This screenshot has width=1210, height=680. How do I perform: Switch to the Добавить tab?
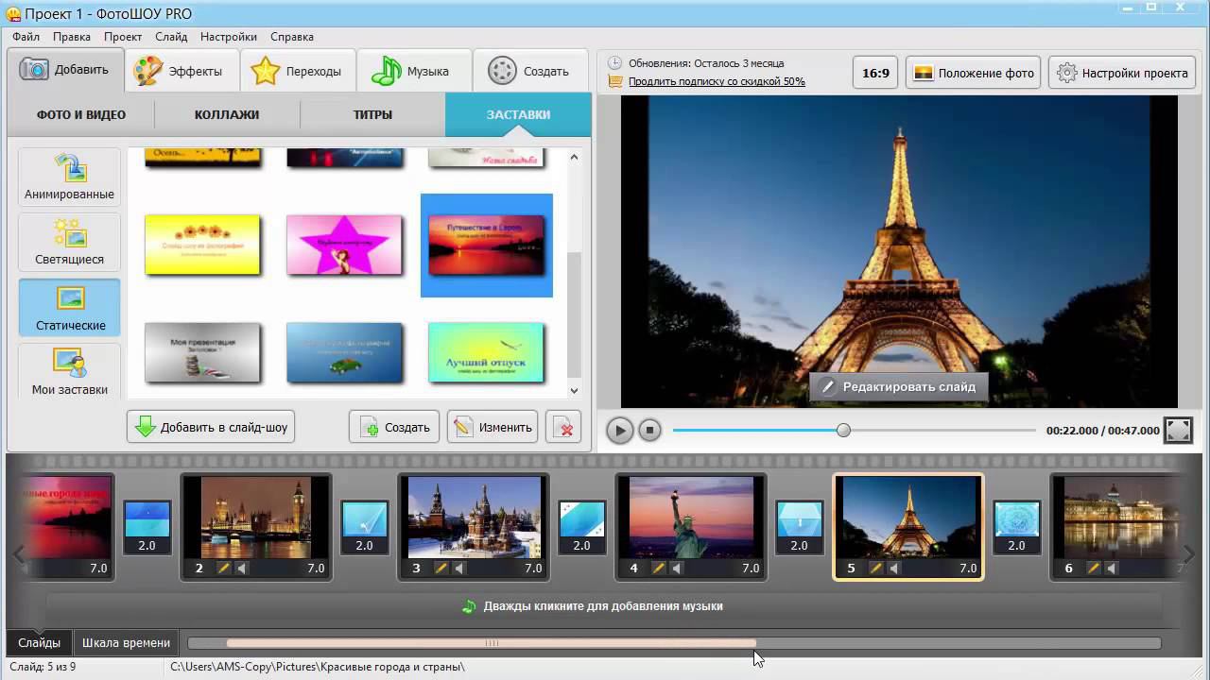point(64,70)
